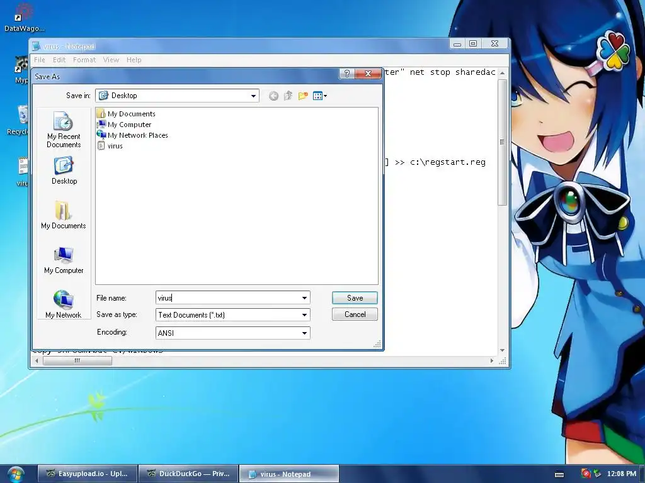Click the taskbar clock showing 12:08 PM
Viewport: 645px width, 483px height.
[621, 474]
